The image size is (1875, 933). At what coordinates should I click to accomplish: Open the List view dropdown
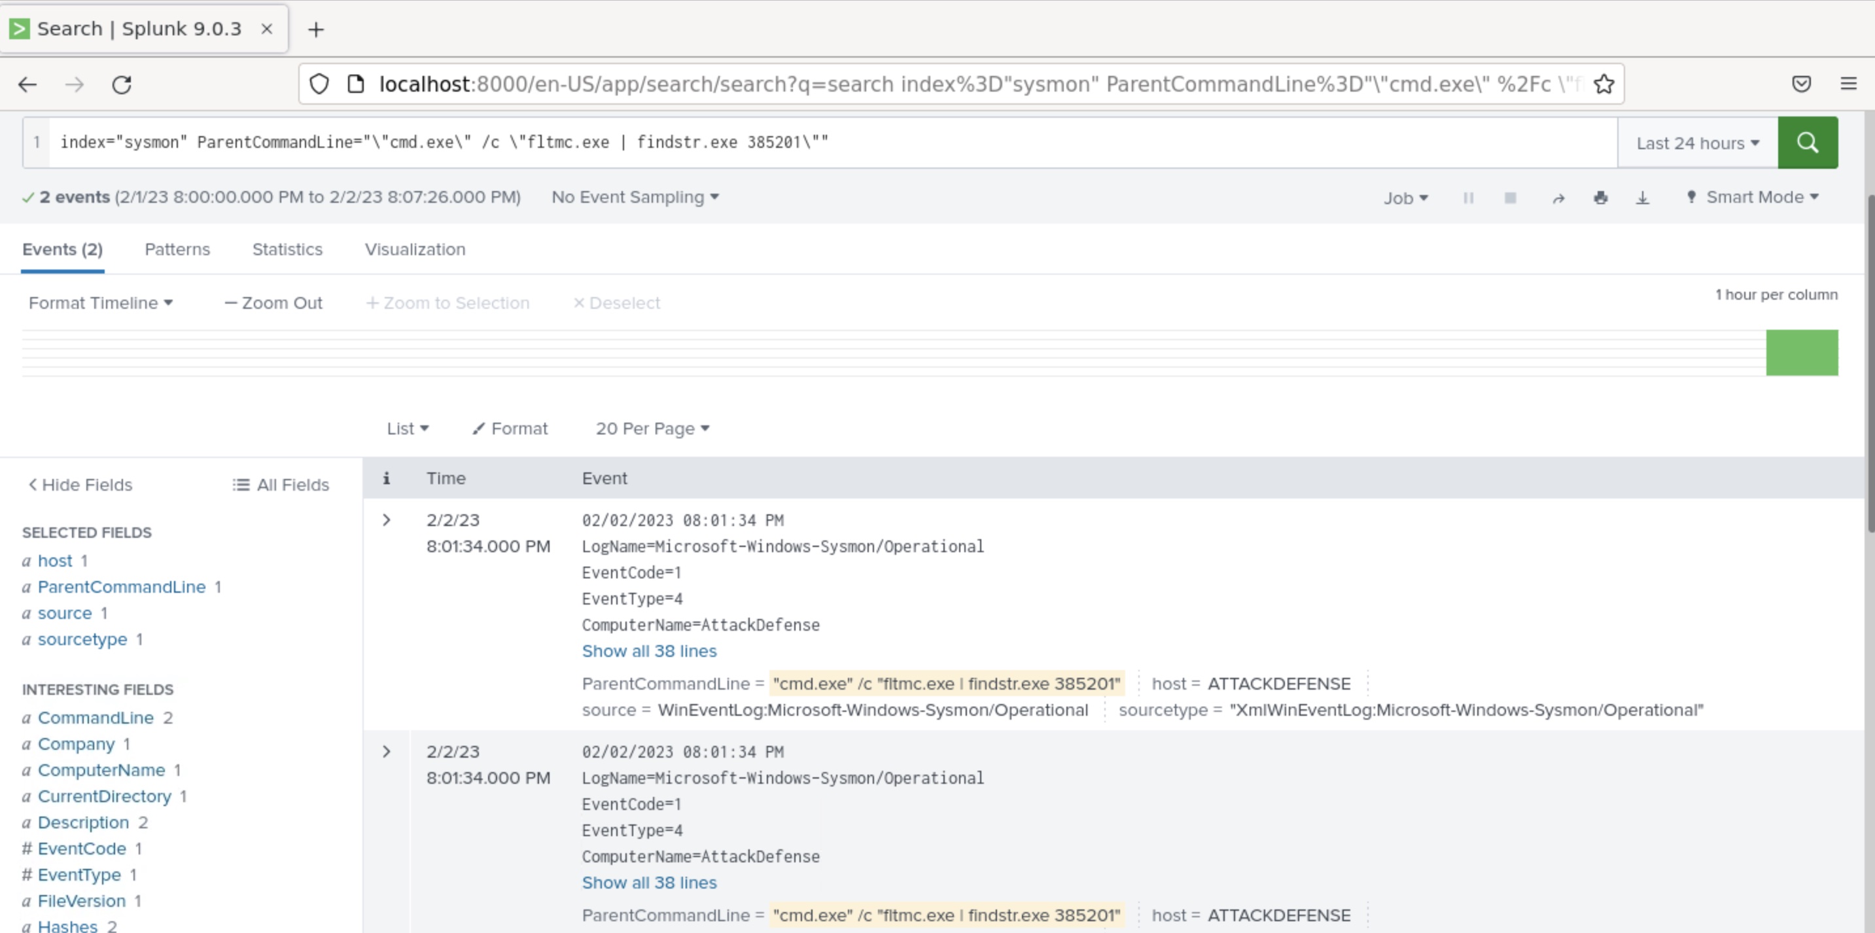[x=408, y=429]
